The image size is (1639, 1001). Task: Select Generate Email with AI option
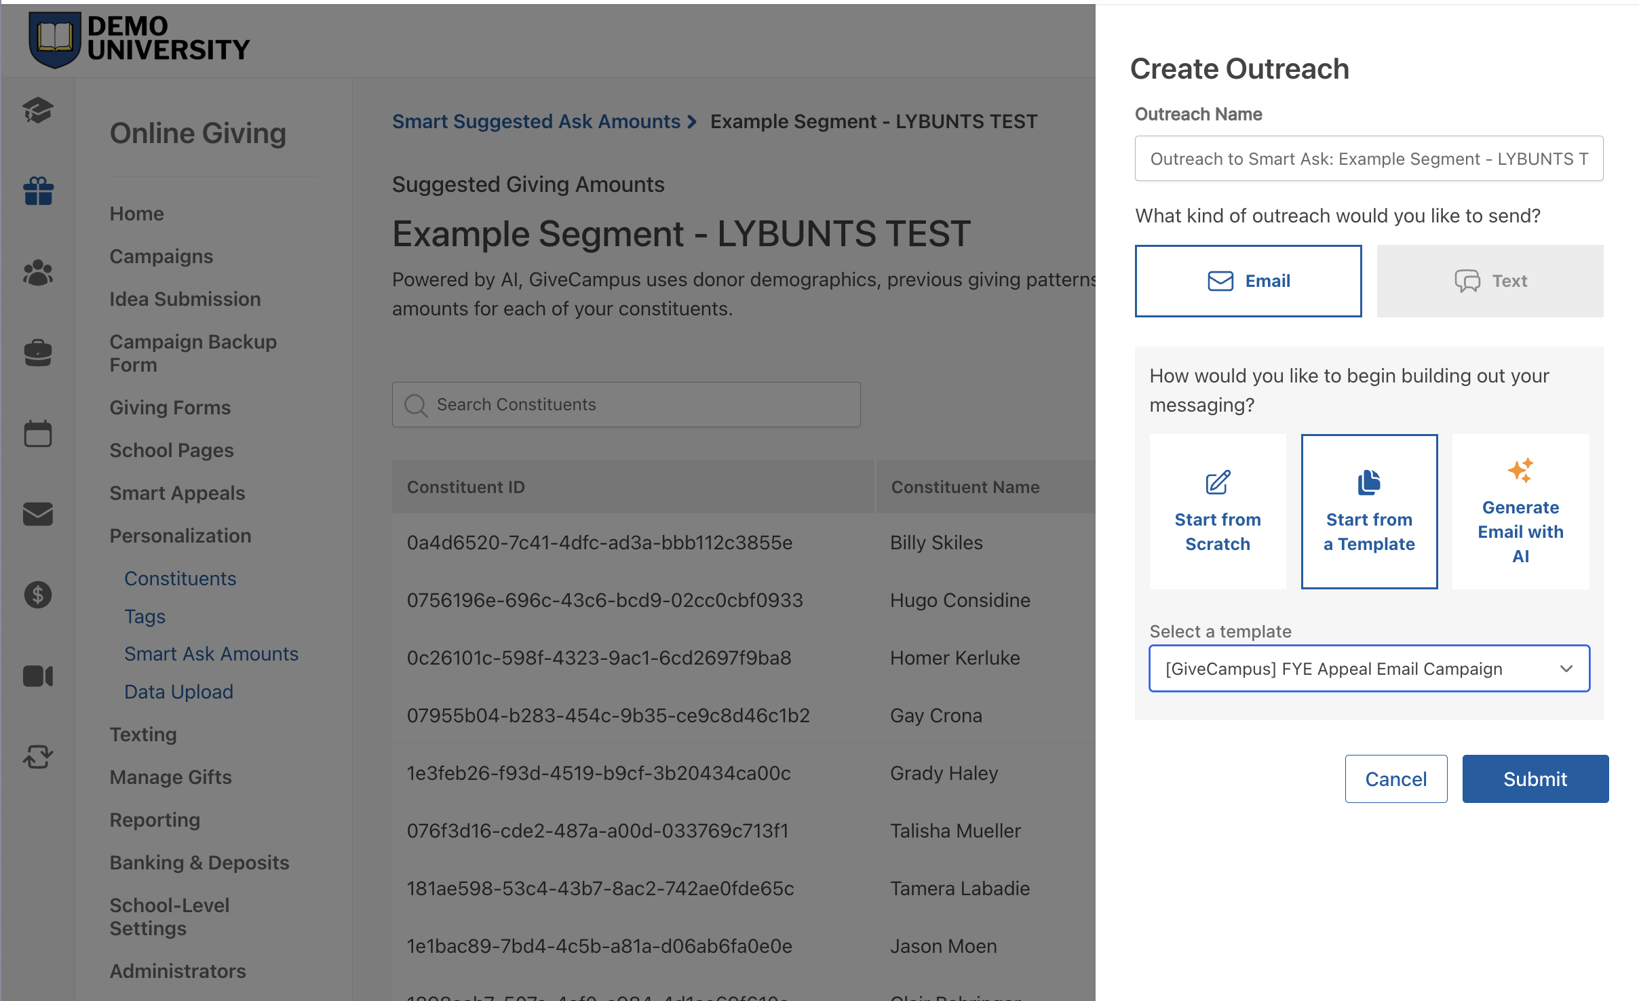[x=1520, y=511]
